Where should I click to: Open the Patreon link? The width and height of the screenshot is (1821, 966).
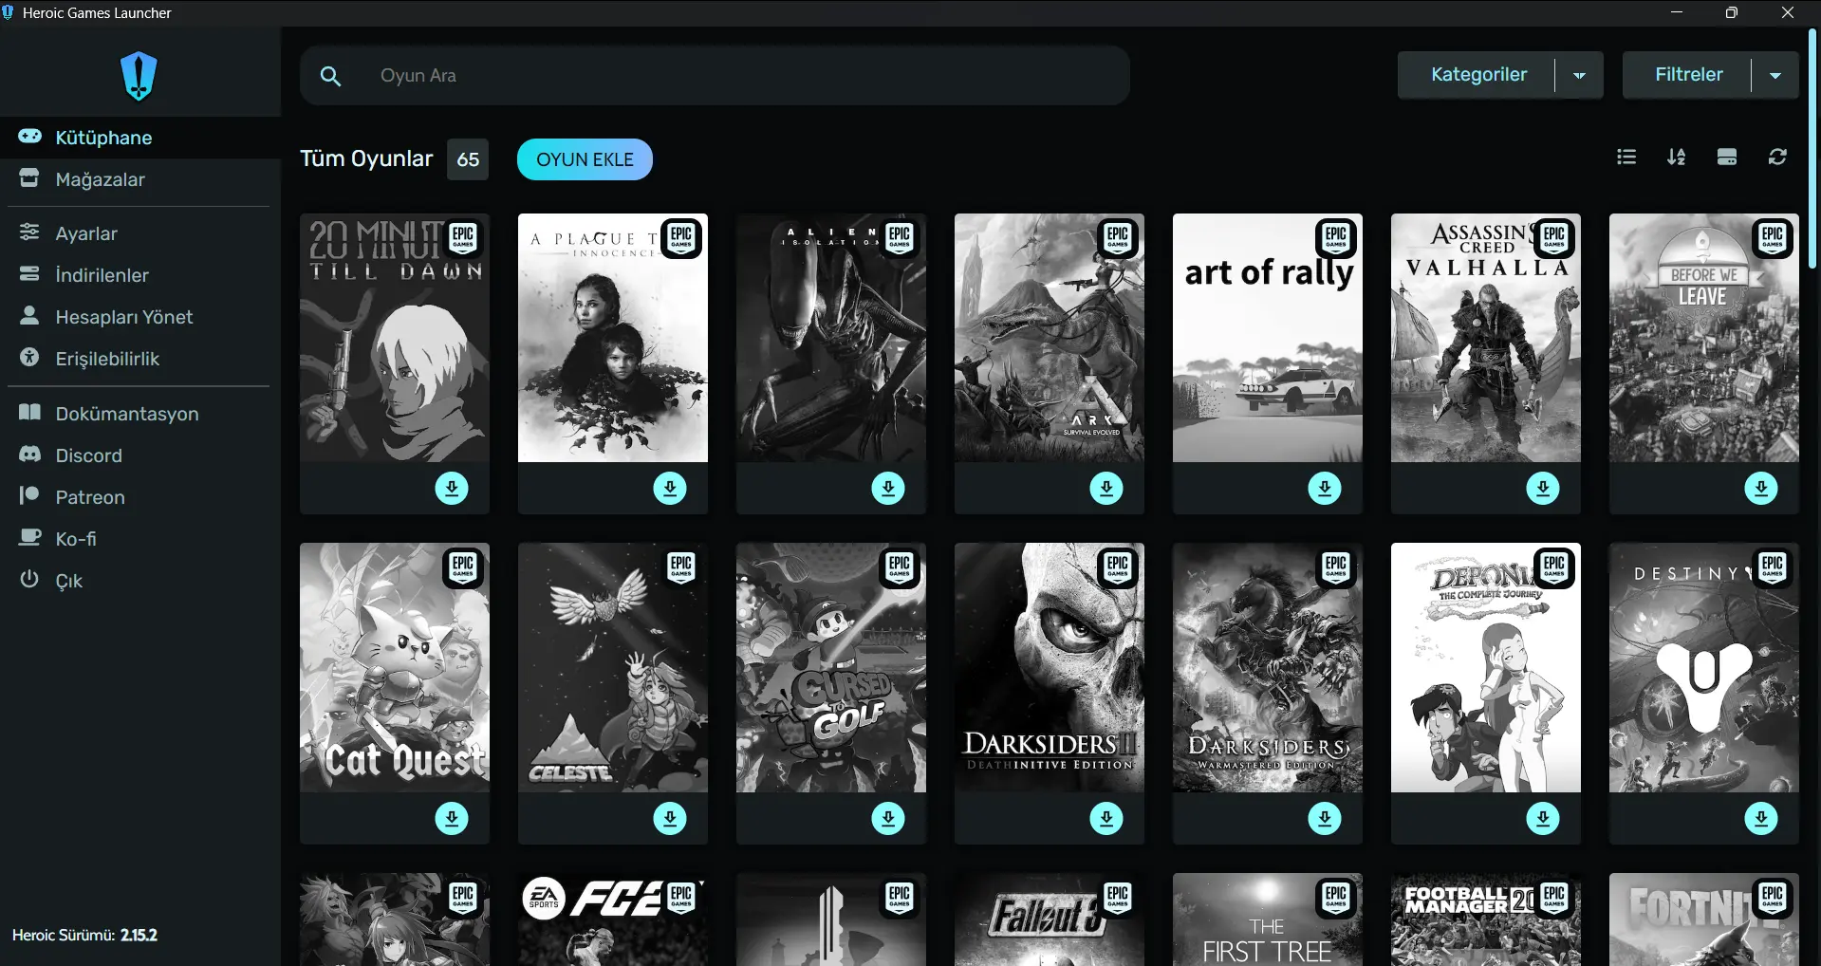[140, 497]
